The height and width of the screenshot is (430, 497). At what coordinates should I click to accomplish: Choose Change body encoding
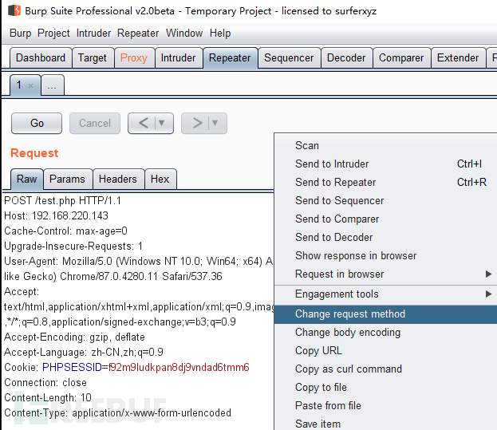click(386, 333)
